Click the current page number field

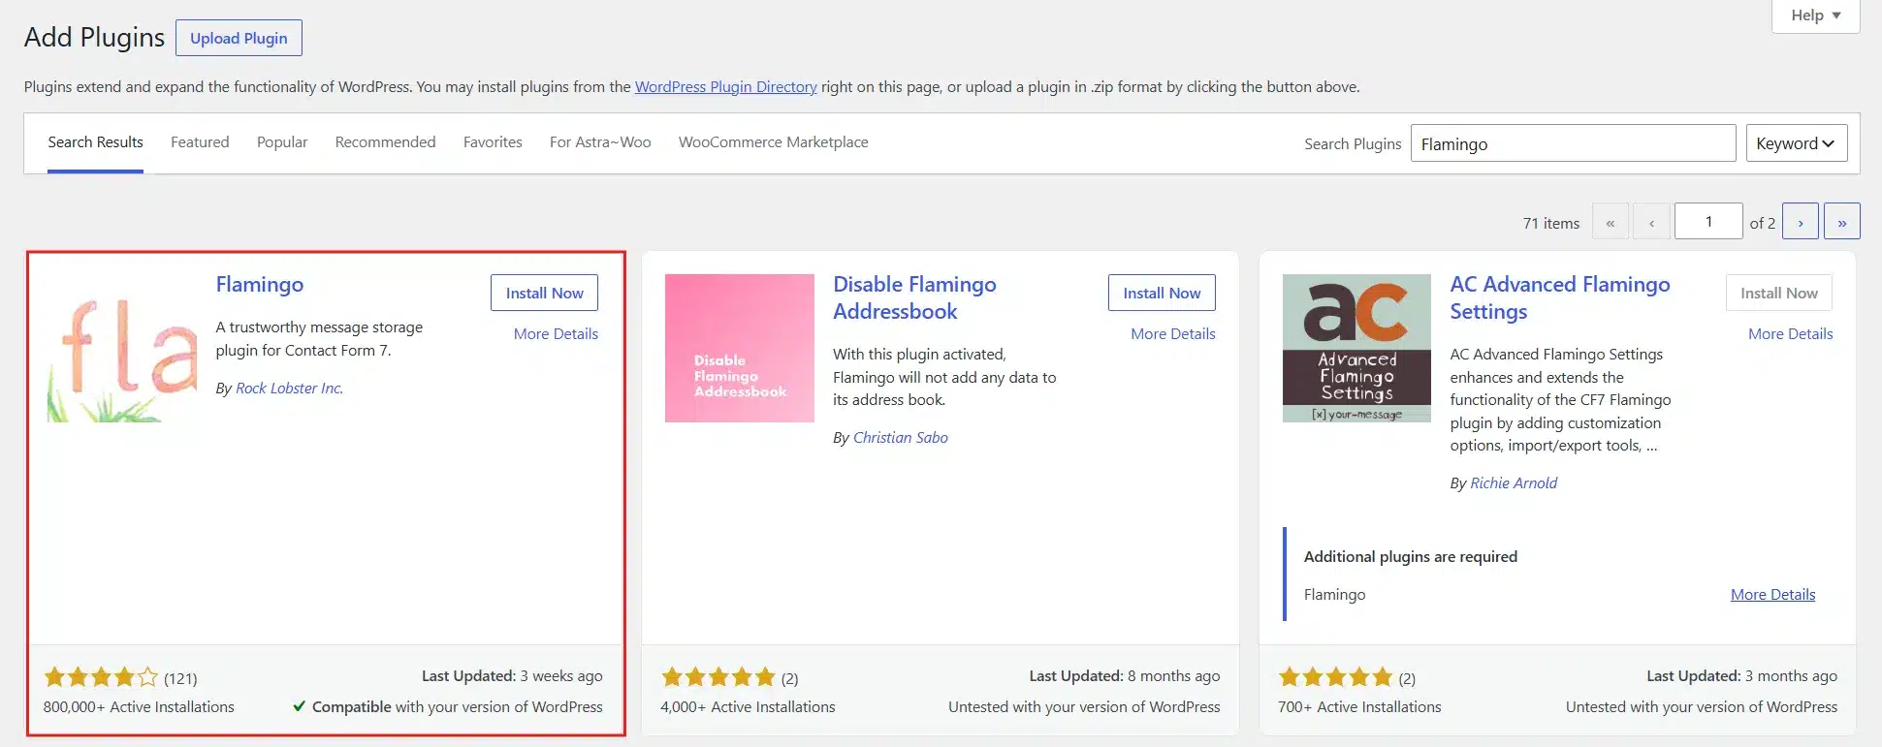coord(1708,222)
